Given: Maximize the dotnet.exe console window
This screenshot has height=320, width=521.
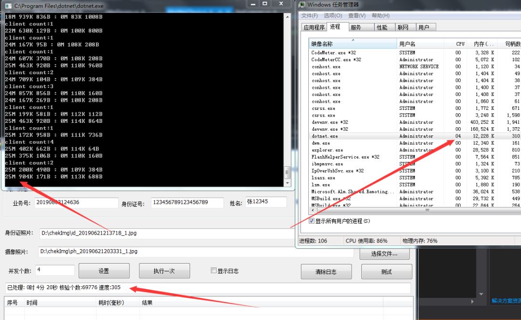Looking at the screenshot, I should (x=265, y=4).
